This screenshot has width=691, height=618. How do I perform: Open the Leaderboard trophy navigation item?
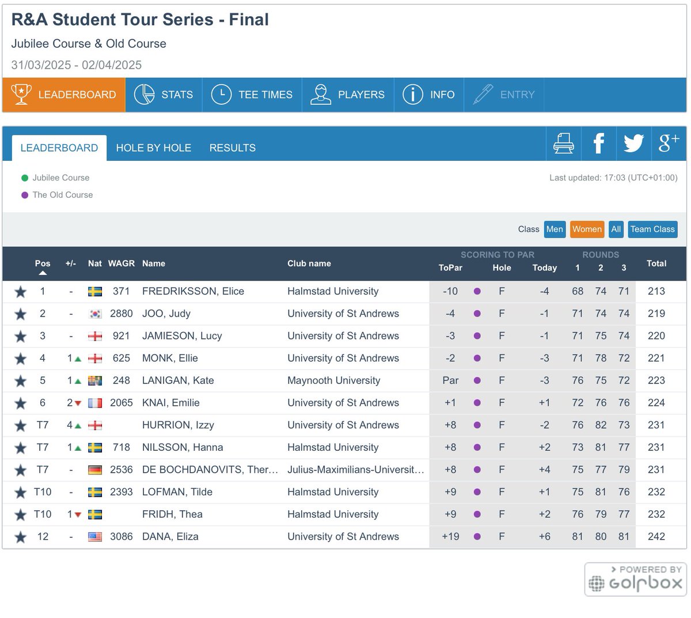(x=64, y=95)
